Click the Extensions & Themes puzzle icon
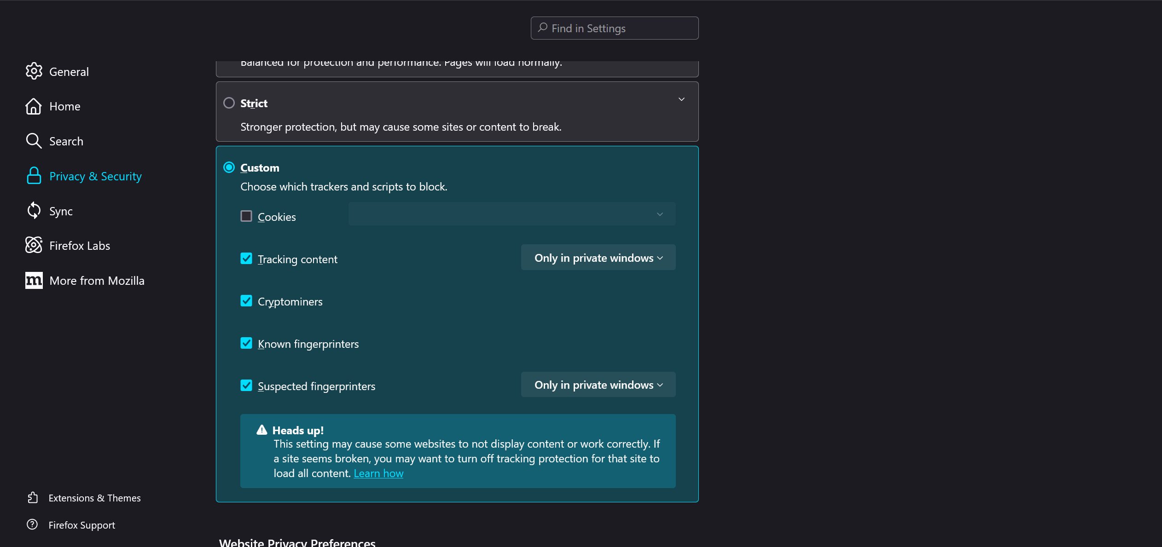Screen dimensions: 1162x547 [x=33, y=498]
